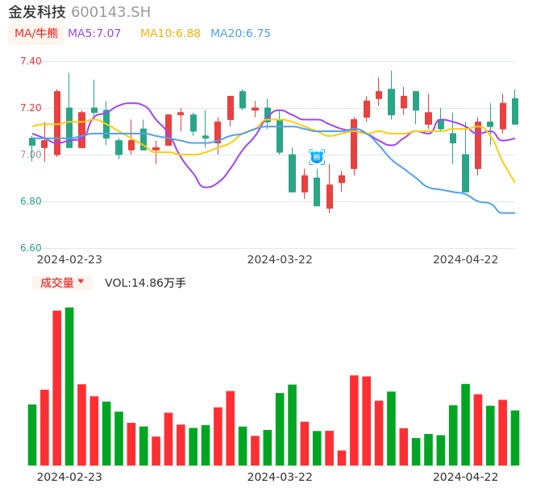
Task: Click the 金发科技 stock name title
Action: click(x=37, y=12)
